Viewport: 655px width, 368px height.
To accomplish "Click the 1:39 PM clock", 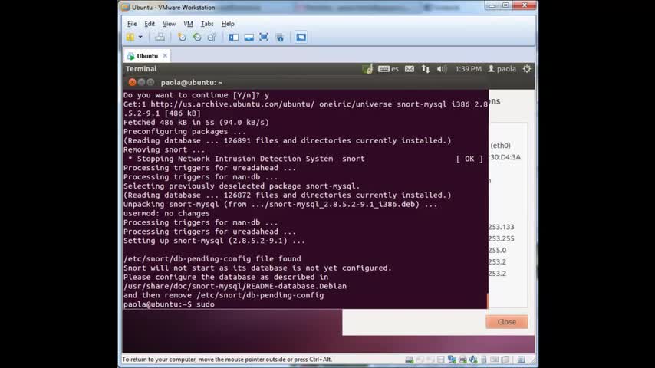I will tap(469, 69).
